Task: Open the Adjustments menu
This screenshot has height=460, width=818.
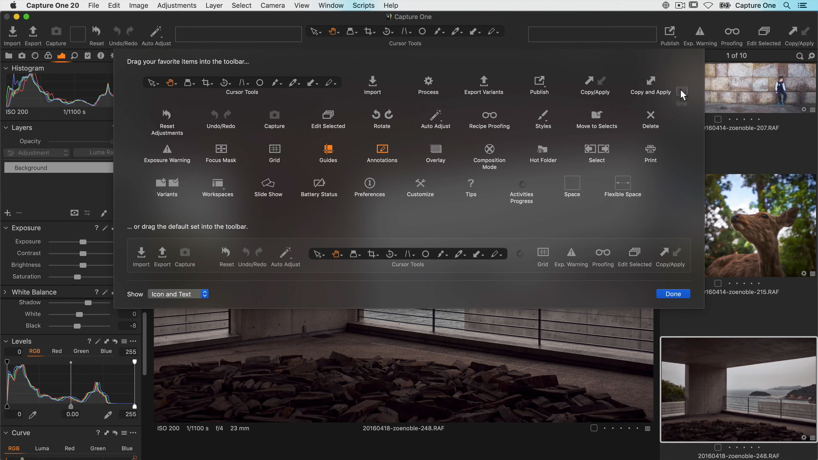Action: (177, 5)
